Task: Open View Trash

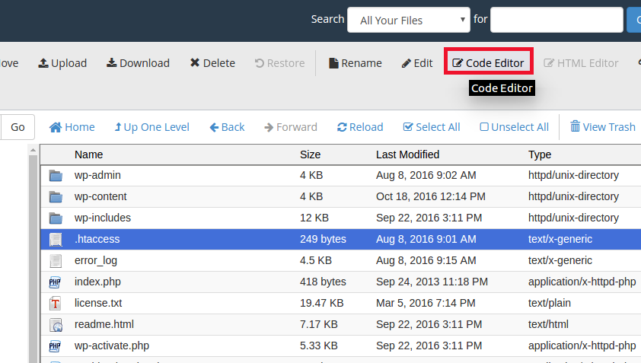Action: [x=602, y=127]
